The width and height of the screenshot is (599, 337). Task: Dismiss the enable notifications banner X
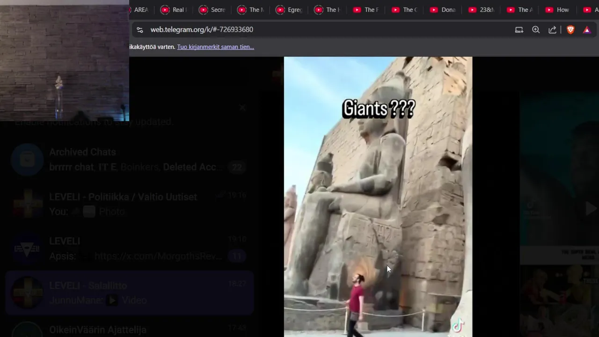pos(242,108)
